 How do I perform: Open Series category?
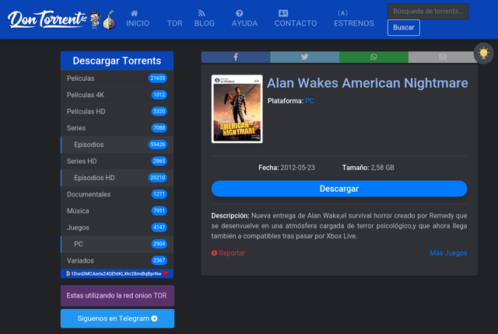117,128
